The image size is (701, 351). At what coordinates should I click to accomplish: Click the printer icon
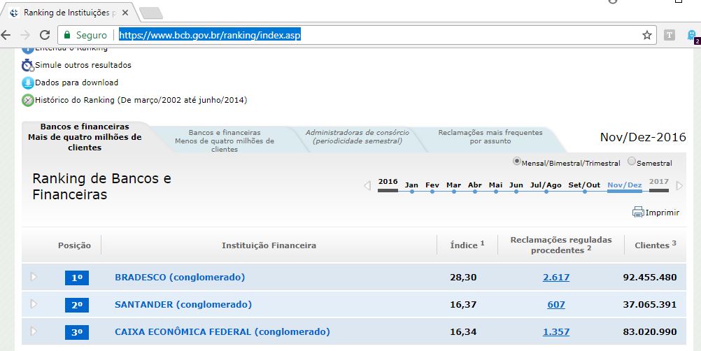coord(638,212)
